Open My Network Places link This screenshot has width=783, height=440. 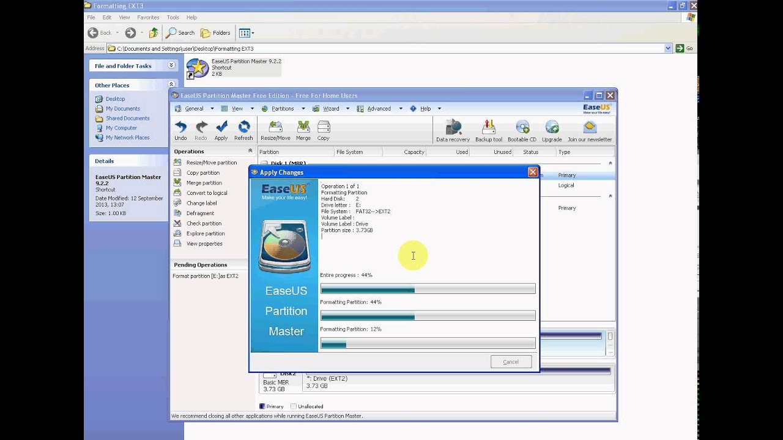(127, 137)
